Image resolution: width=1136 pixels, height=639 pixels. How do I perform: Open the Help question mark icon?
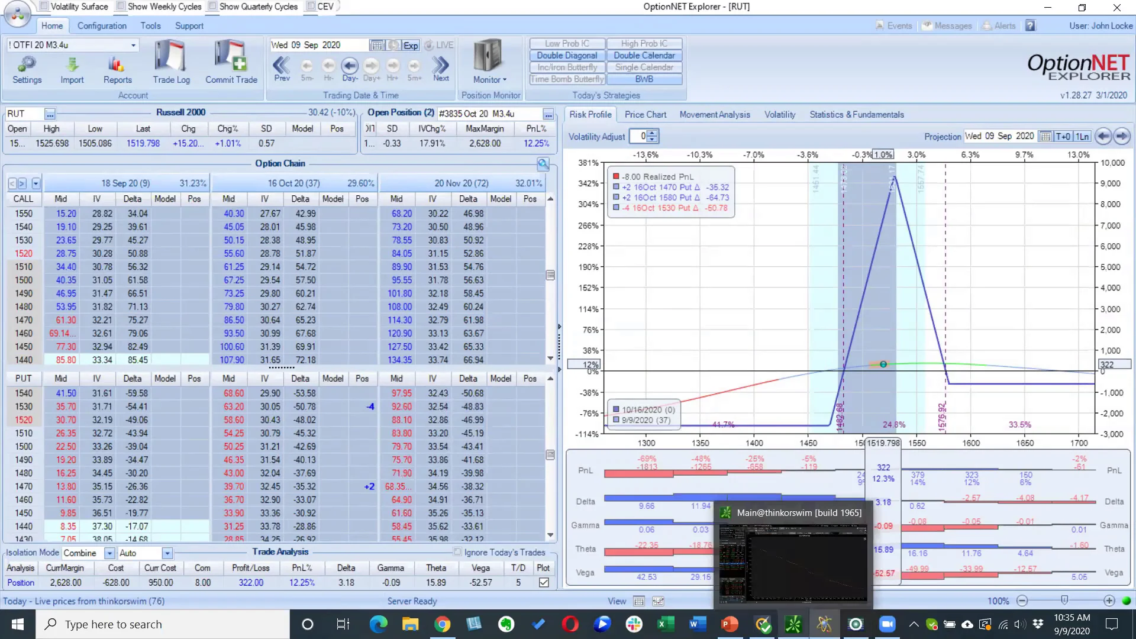(x=1031, y=26)
